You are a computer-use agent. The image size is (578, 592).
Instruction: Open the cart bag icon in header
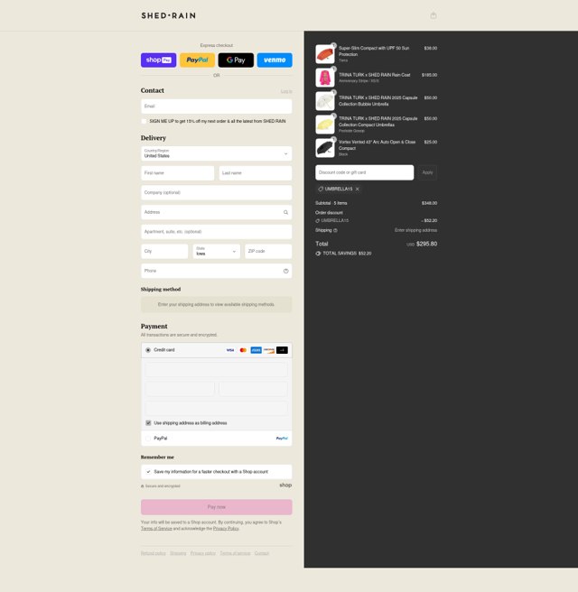433,15
